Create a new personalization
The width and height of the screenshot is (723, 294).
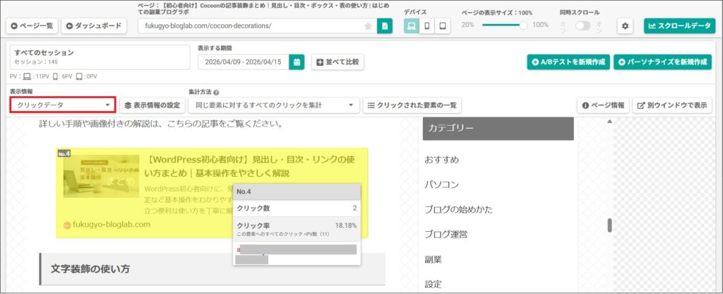(x=662, y=62)
